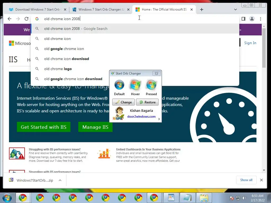Choose the 'old chrome icon' suggestion

tap(135, 39)
